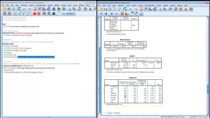This screenshot has width=210, height=118.
Task: Insert a heading with the Viewer toolbar icon
Action: point(133,14)
